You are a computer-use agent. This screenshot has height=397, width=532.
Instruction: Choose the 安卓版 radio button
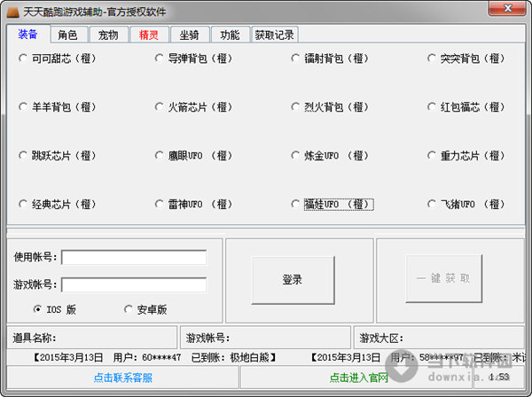128,309
